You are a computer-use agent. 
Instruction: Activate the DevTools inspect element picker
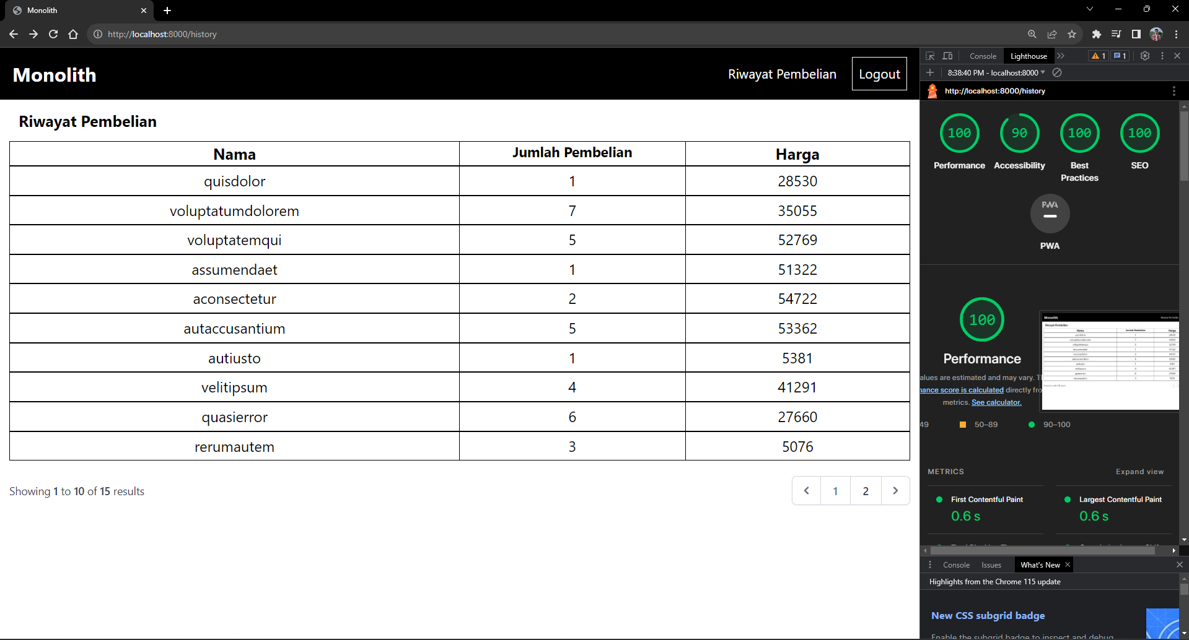(930, 56)
